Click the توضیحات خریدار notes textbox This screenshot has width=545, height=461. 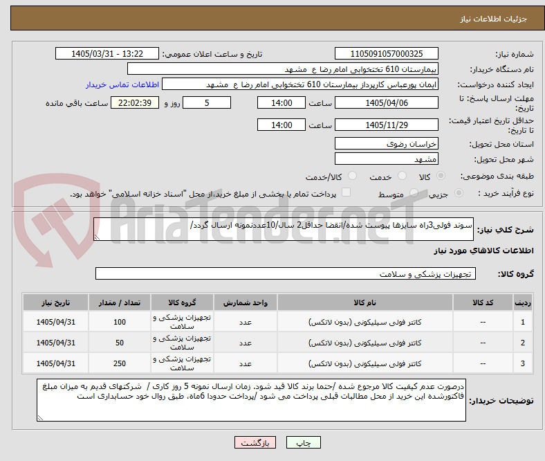point(251,400)
